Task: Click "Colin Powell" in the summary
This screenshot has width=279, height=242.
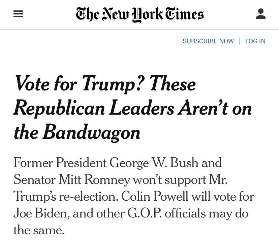Action: (155, 196)
